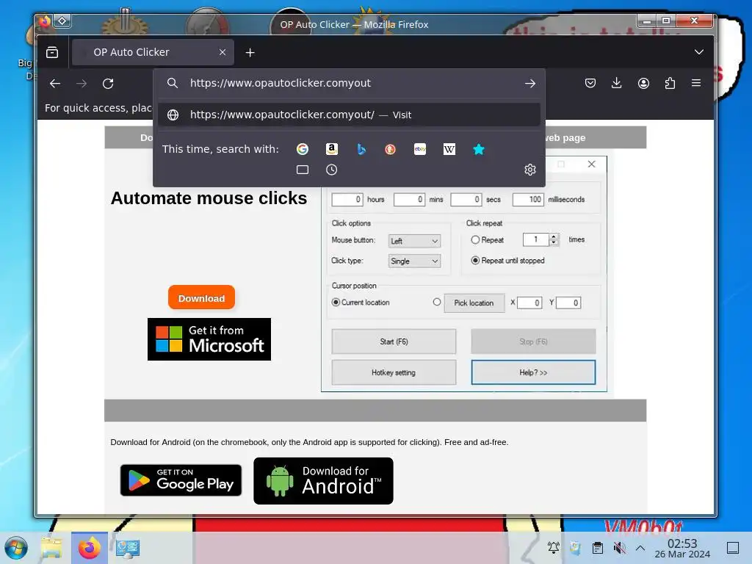The height and width of the screenshot is (564, 752).
Task: Click the orange Download button
Action: pos(201,298)
